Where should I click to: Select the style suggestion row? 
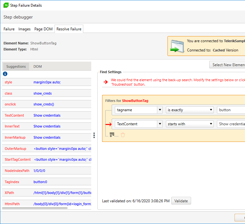coord(47,82)
